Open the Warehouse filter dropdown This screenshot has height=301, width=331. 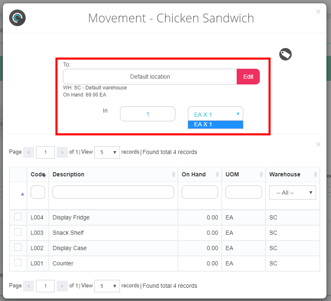[292, 193]
